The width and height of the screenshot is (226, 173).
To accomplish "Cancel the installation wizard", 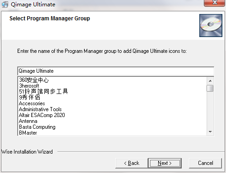I will (x=205, y=163).
